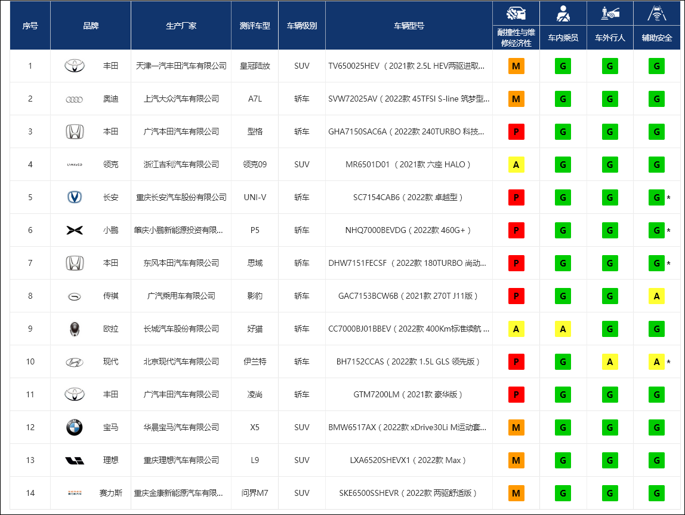Click the SUV class cell for 领克09
Viewport: 685px width, 515px height.
point(302,164)
